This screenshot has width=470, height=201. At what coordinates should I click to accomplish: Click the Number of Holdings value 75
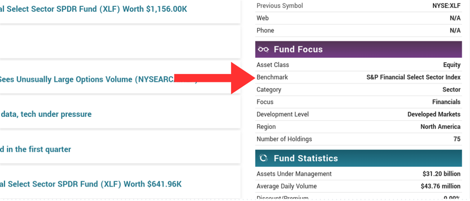(x=457, y=139)
